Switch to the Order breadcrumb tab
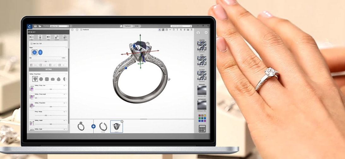345x159 pixels. point(137,26)
